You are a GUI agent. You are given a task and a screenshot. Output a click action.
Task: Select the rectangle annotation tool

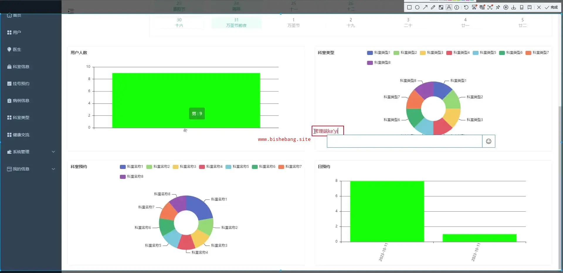409,7
